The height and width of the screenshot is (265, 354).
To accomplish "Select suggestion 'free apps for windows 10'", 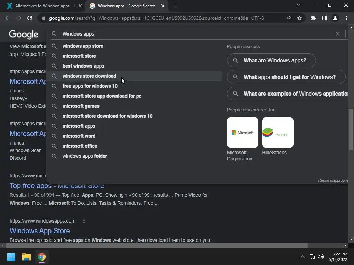I will point(134,86).
